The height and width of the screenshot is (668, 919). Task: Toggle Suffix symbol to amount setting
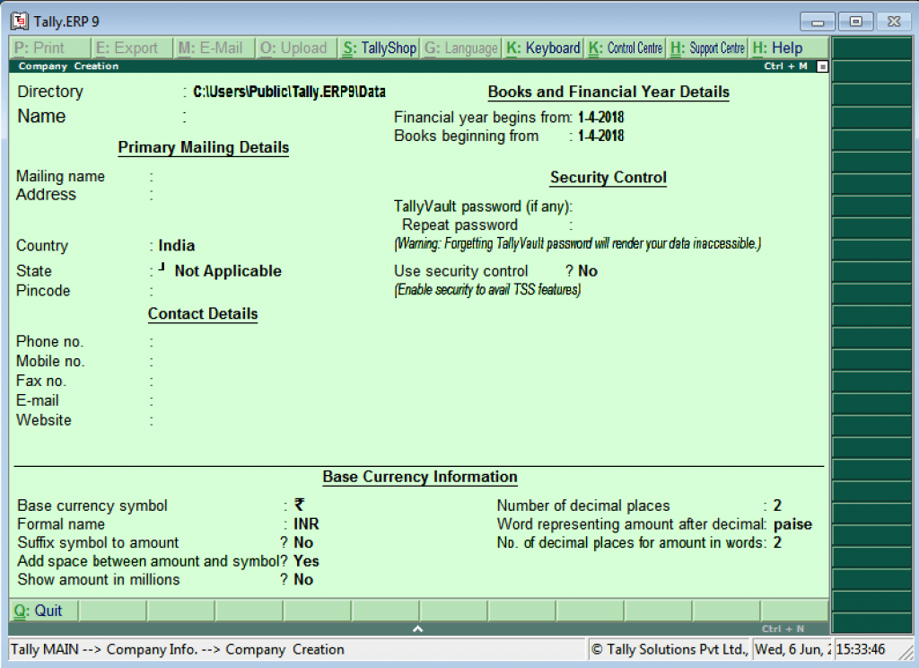pos(303,543)
